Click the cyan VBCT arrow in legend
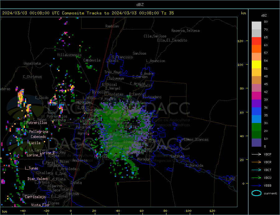 (256, 170)
